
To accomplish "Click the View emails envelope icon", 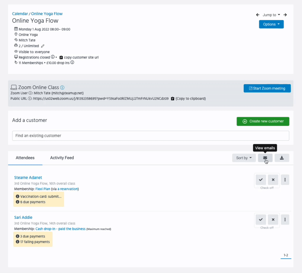I will [265, 158].
